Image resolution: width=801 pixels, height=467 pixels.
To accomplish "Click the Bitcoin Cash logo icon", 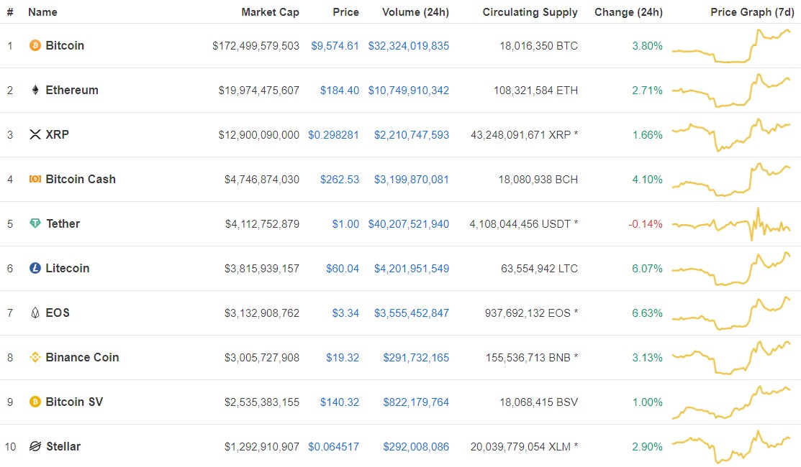I will coord(35,179).
